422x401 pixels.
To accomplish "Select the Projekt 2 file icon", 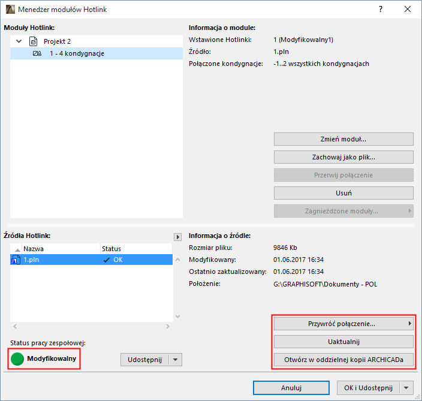I will [33, 41].
